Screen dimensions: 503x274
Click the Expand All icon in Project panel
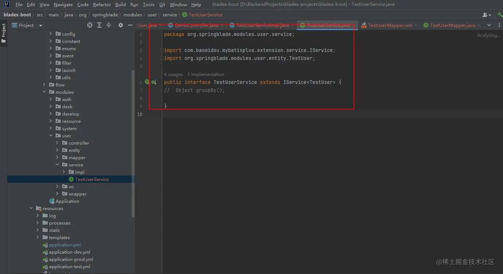pyautogui.click(x=99, y=25)
